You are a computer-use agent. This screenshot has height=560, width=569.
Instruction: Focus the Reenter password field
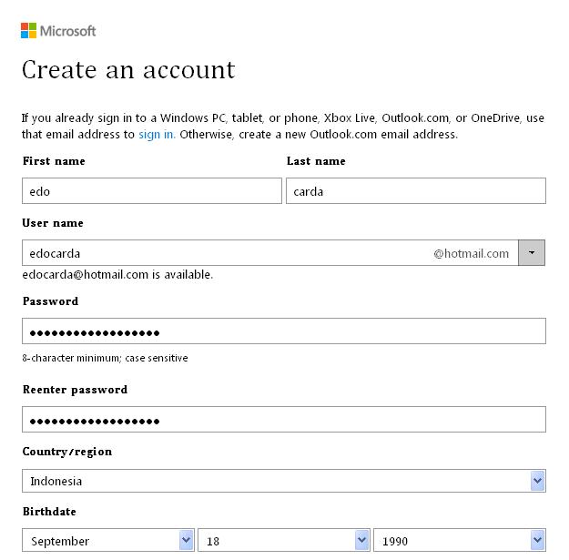(283, 420)
